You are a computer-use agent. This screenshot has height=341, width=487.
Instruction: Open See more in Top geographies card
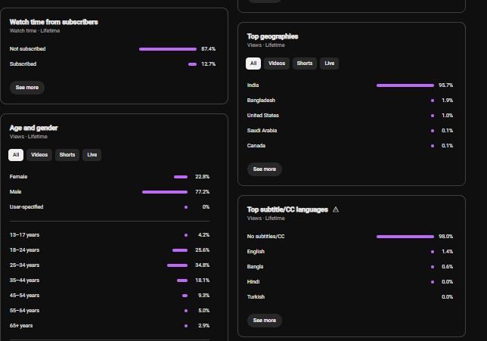[265, 169]
